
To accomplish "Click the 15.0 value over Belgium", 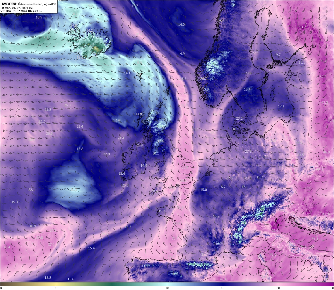I will (x=204, y=190).
